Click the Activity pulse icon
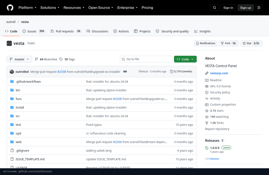Viewport: 269px width, 175px height. (x=207, y=99)
